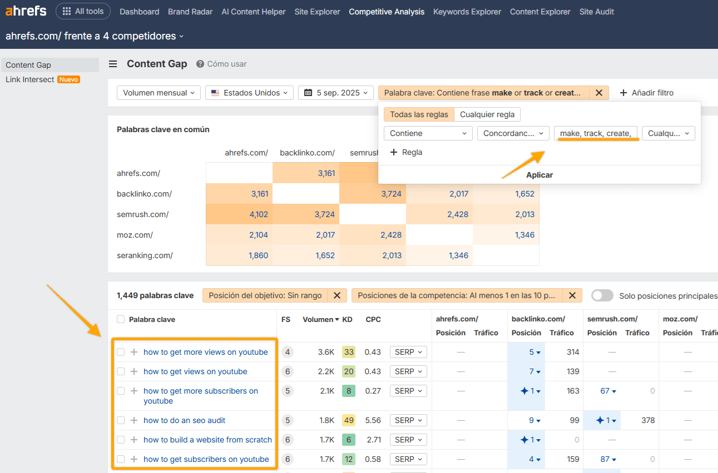Click the hamburger icon beside Content Gap title

coord(113,64)
